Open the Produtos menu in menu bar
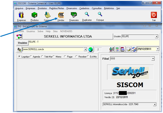Image resolution: width=163 pixels, height=113 pixels. coord(42,8)
